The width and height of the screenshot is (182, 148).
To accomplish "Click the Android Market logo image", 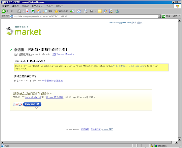I will [23, 30].
